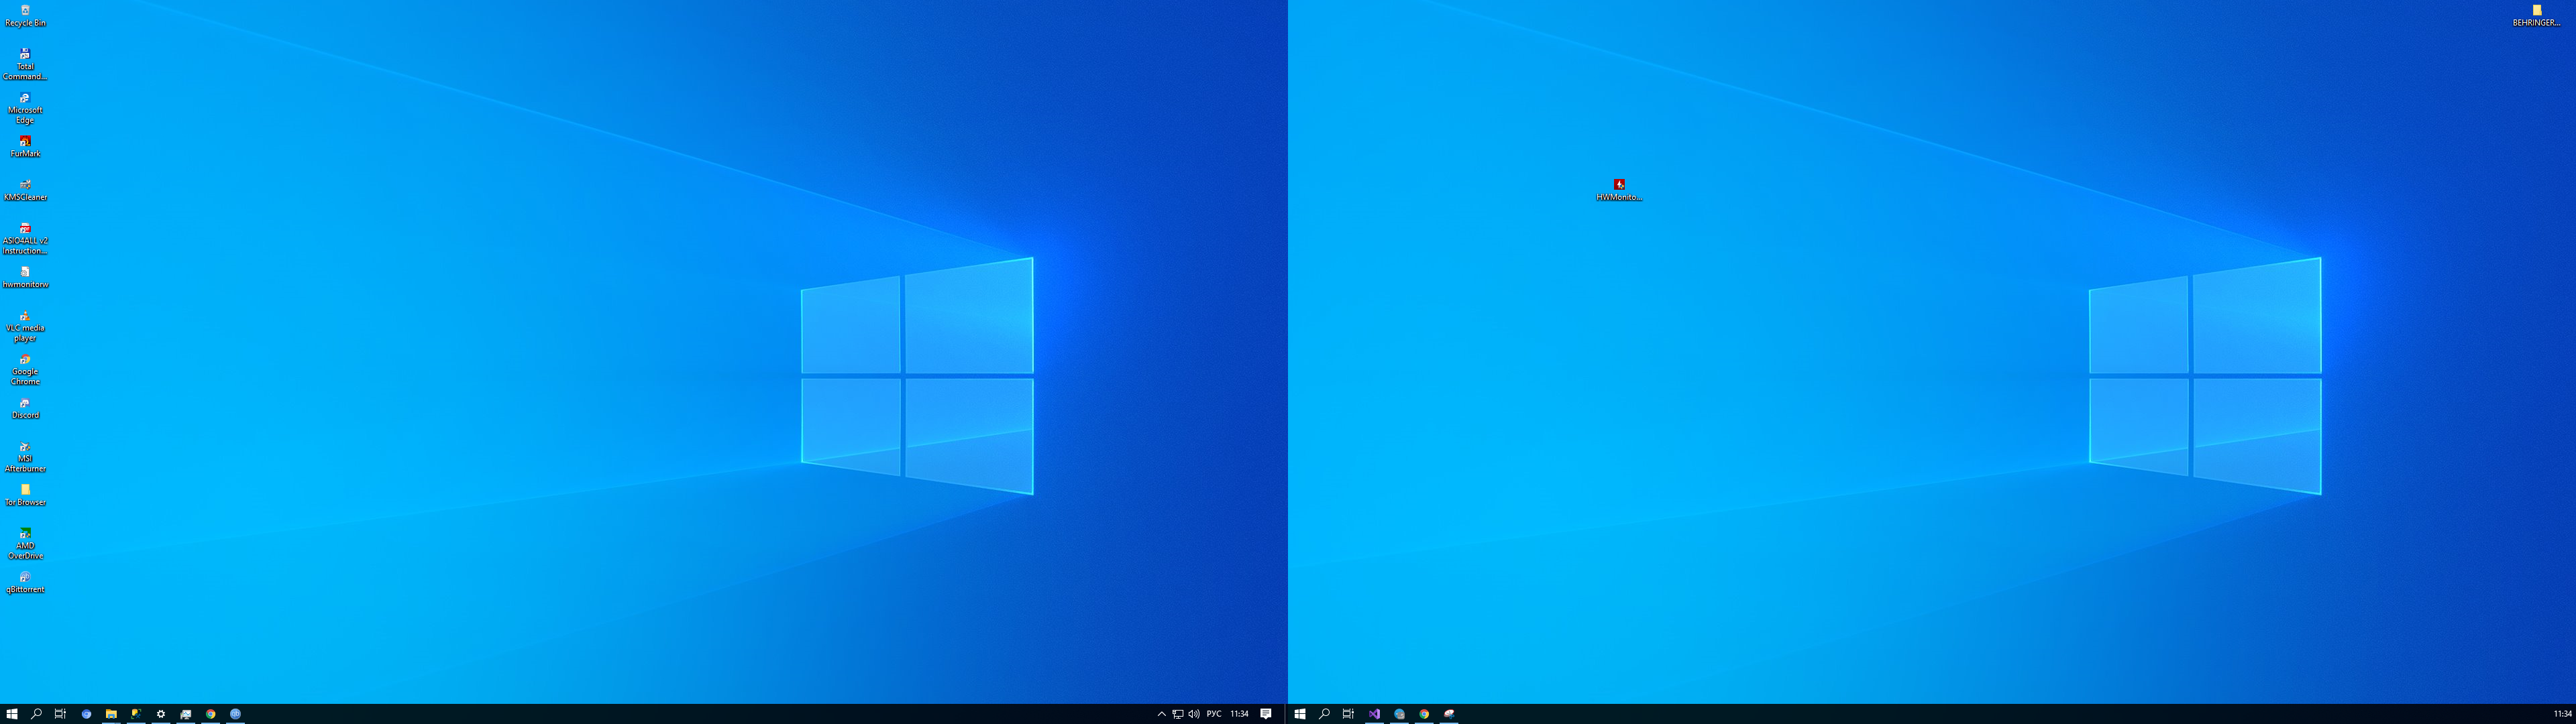This screenshot has width=2576, height=724.
Task: Click the network status tray icon
Action: 1177,714
